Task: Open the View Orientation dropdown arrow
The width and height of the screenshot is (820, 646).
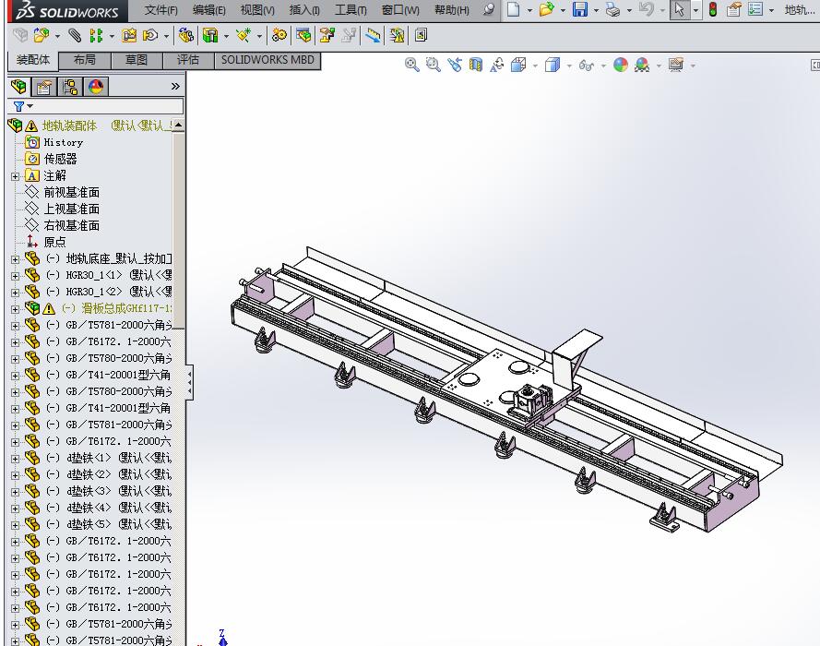Action: point(534,66)
